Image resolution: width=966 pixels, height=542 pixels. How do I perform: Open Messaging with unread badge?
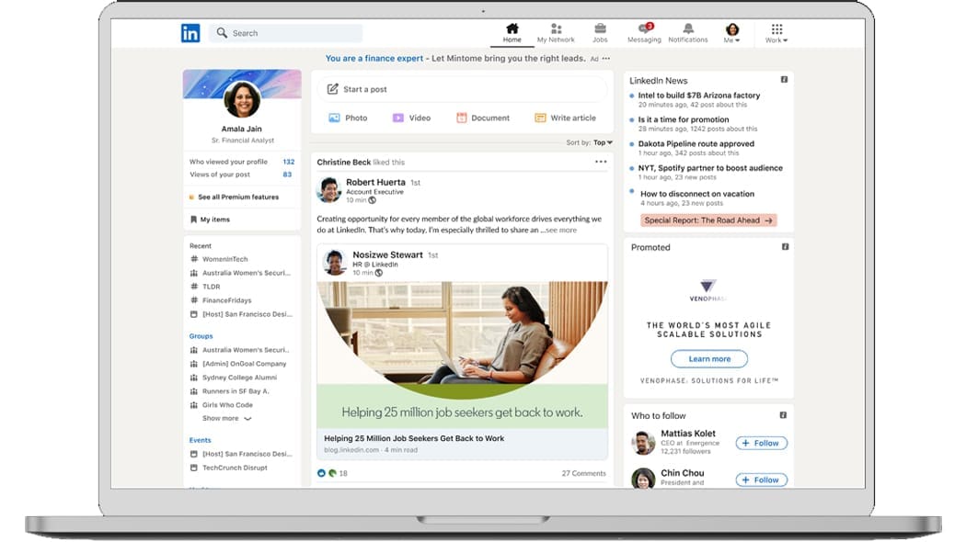(644, 33)
